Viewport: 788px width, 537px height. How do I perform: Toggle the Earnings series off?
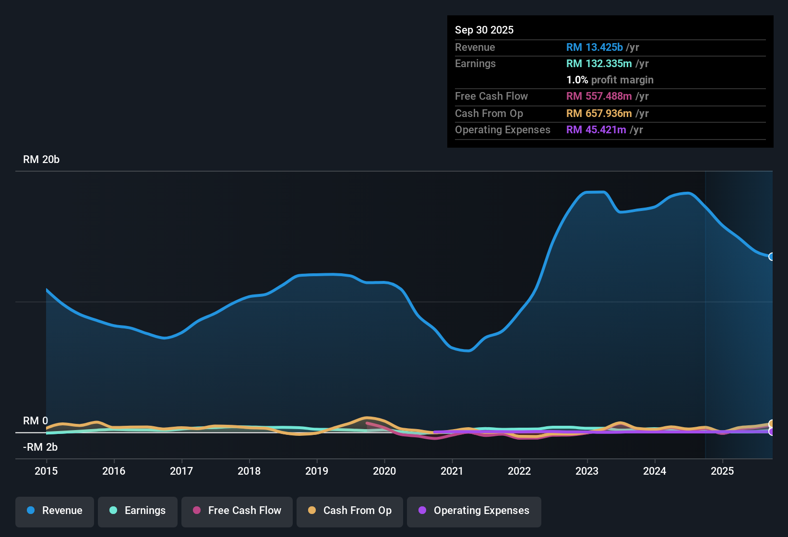[x=137, y=511]
